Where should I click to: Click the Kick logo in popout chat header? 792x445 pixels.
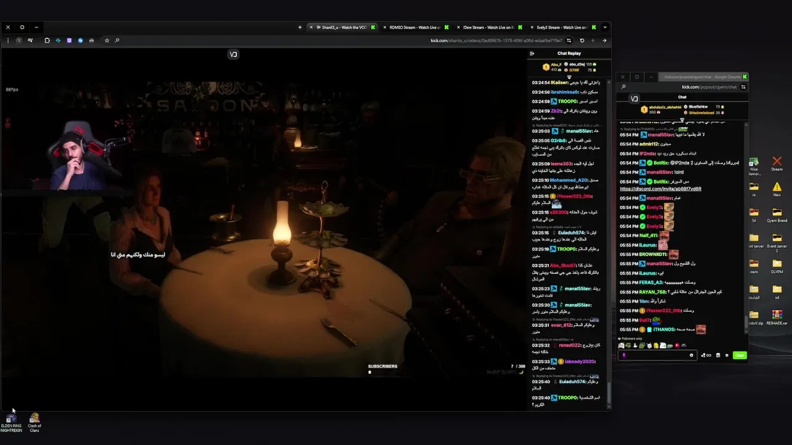pyautogui.click(x=634, y=99)
